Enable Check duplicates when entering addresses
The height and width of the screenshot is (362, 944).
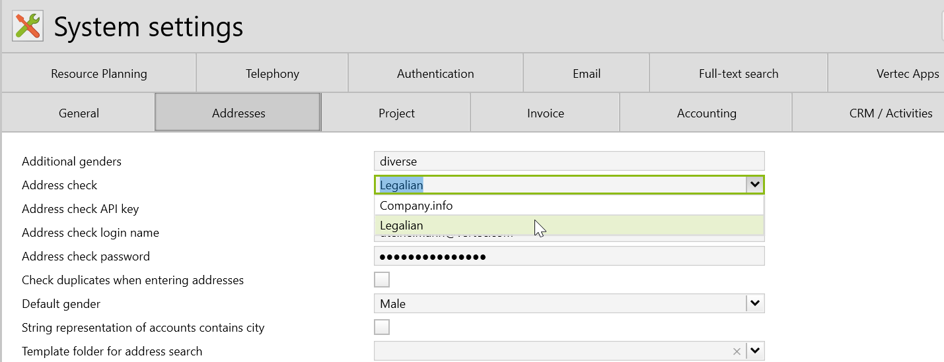pos(382,280)
